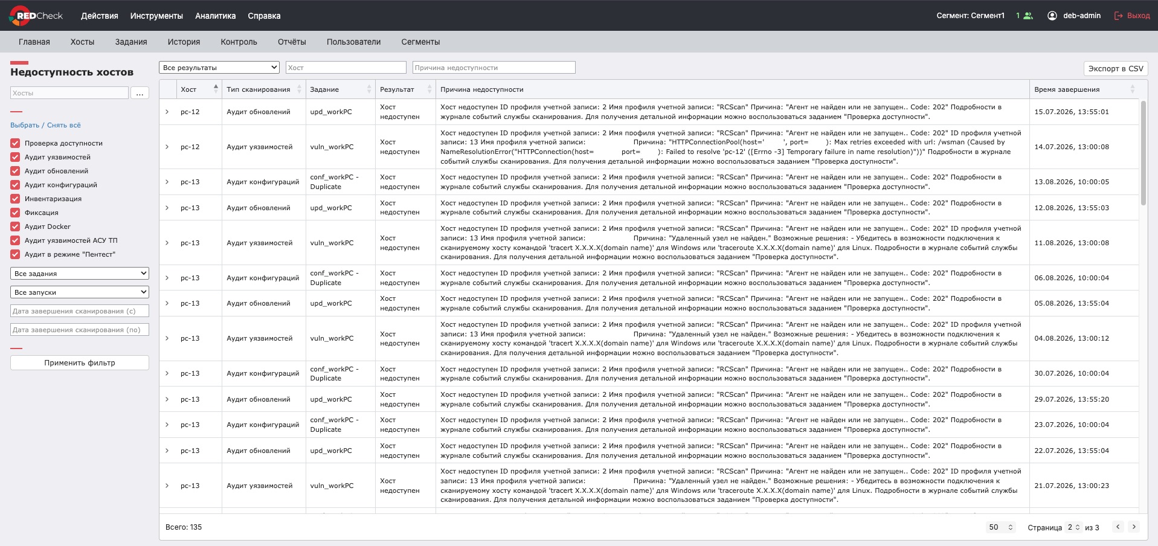The height and width of the screenshot is (546, 1158).
Task: Focus the Хост filter field above table
Action: click(x=346, y=68)
